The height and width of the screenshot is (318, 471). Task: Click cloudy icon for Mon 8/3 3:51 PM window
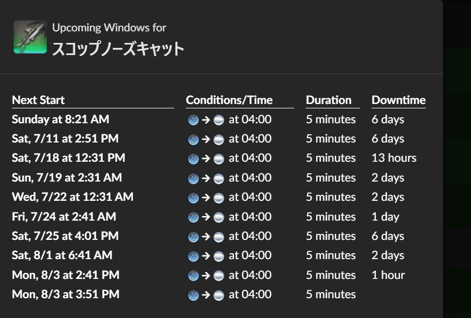[x=219, y=295]
